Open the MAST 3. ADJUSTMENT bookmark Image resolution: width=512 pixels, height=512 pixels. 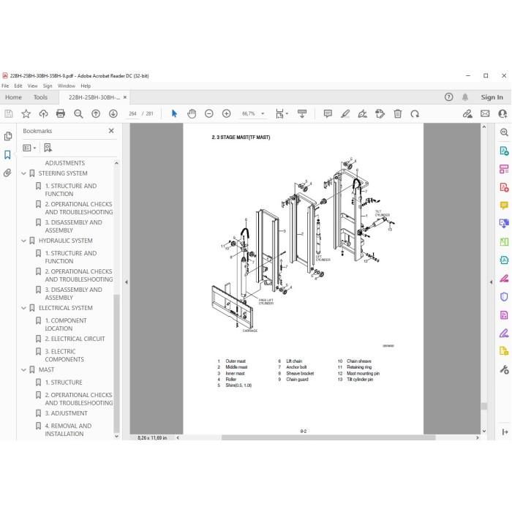(x=66, y=413)
